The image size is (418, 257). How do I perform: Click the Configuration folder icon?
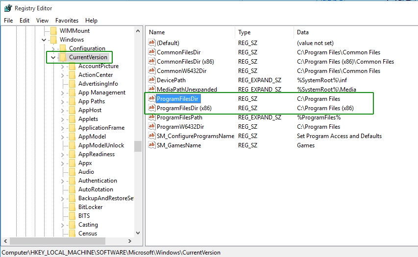click(63, 48)
